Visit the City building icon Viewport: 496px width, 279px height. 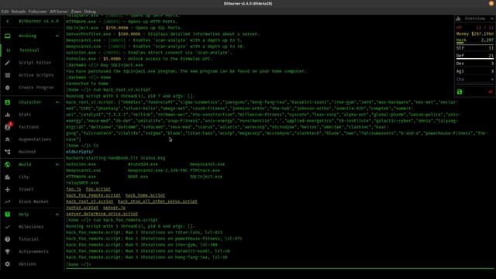point(8,177)
